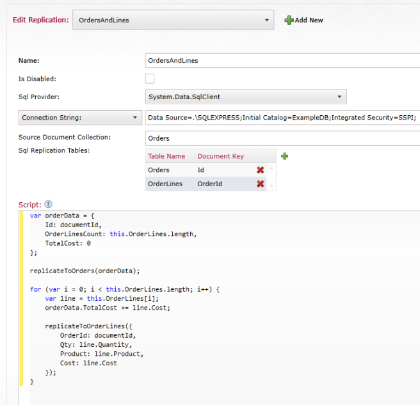Focus the Name input field
Viewport: 420px width, 405px height.
[282, 61]
